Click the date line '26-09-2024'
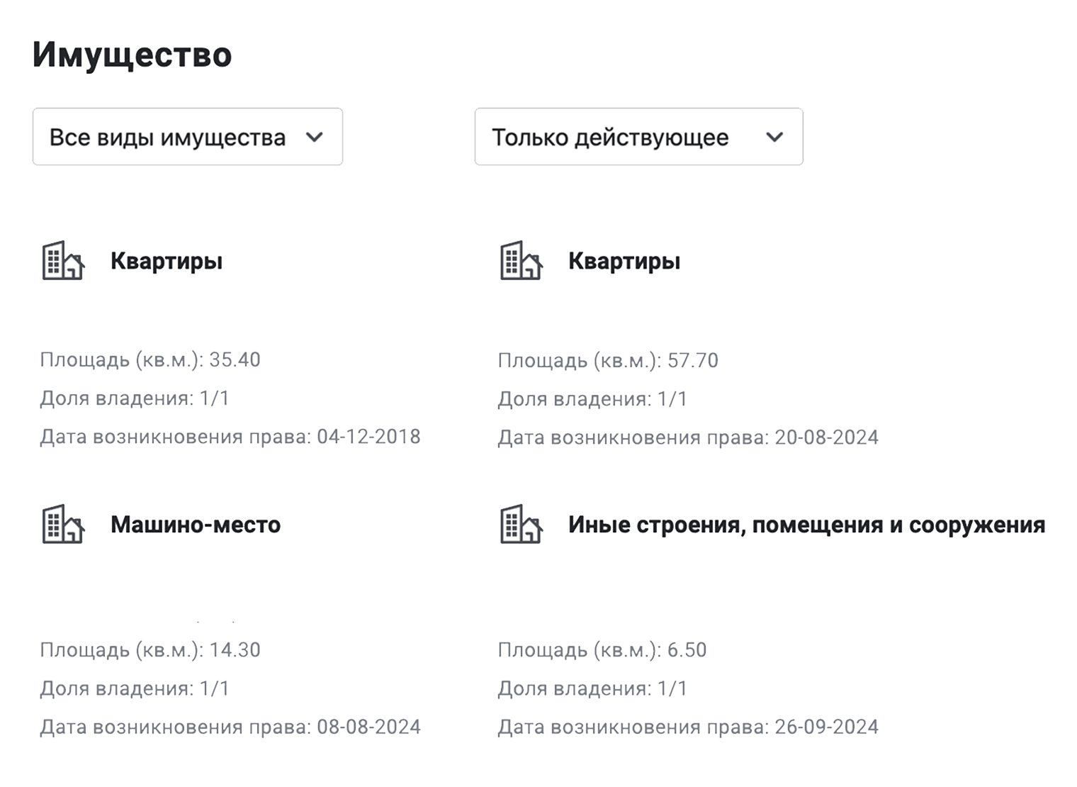1077x787 pixels. coord(688,727)
